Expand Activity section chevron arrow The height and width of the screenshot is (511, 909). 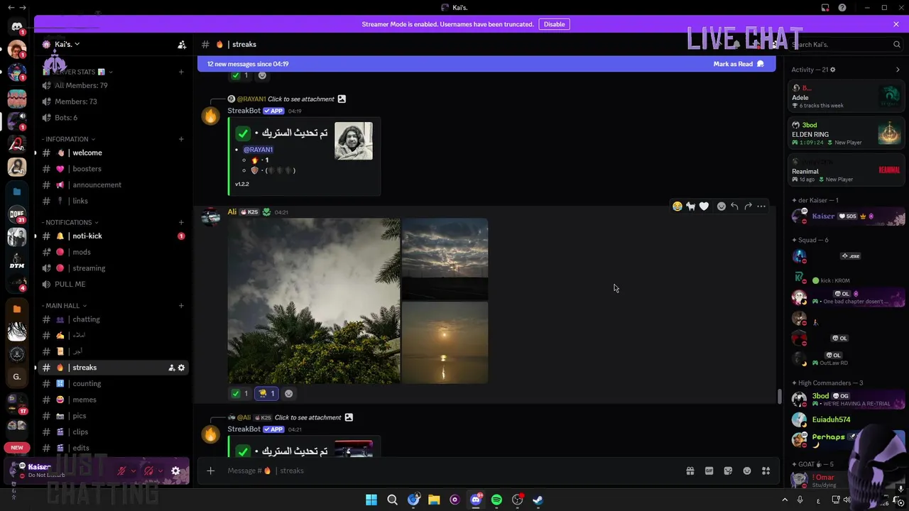click(x=898, y=70)
